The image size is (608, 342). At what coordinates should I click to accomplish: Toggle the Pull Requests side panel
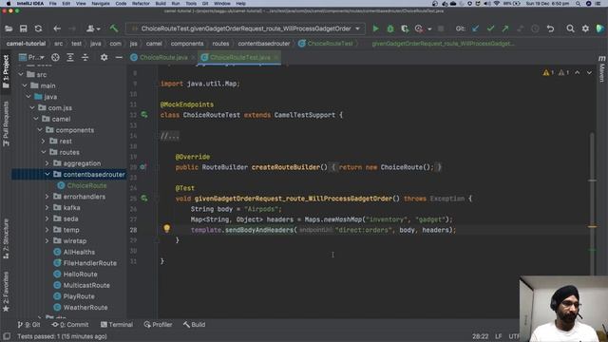click(6, 124)
